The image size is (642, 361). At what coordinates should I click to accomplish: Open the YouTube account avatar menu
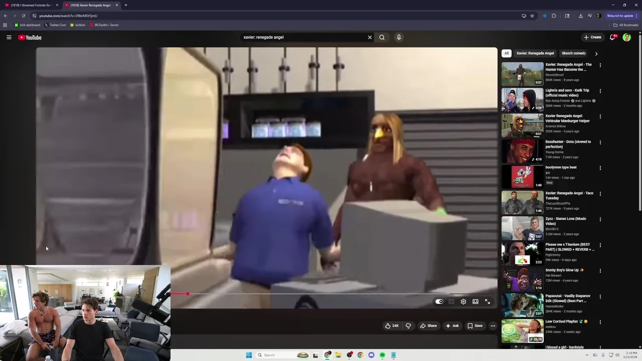point(626,37)
